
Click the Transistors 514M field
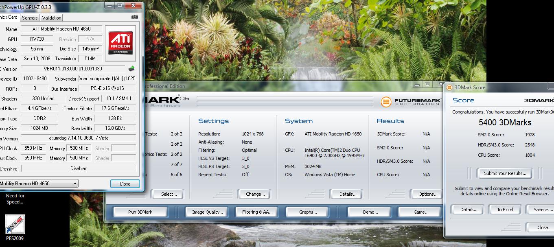pos(90,59)
